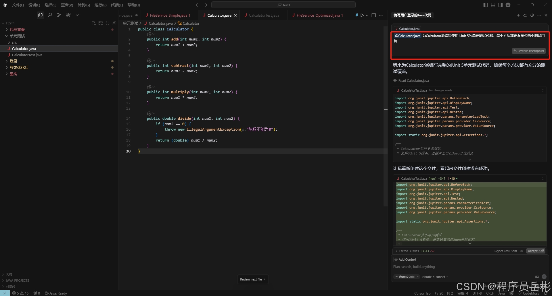Switch to CalculatorTest.java tab

coord(264,15)
